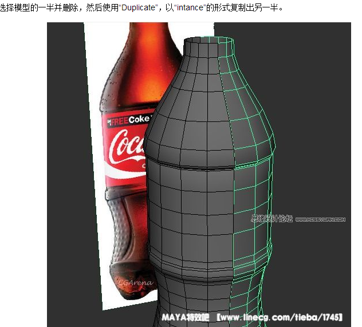Click the Chinese instruction text mentioning "Duplicate"

[x=141, y=7]
